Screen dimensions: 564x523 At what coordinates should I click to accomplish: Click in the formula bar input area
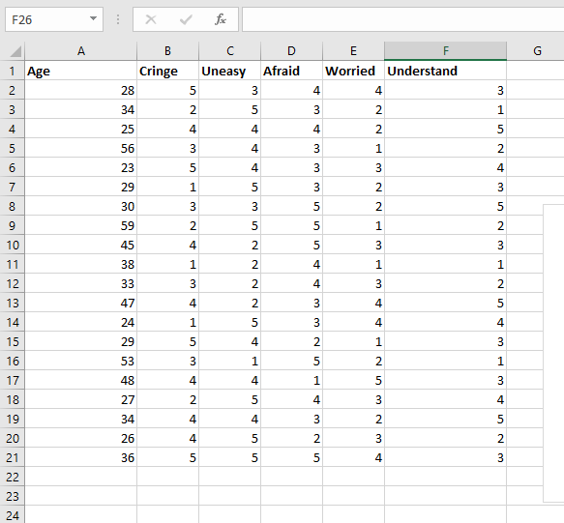pos(402,19)
